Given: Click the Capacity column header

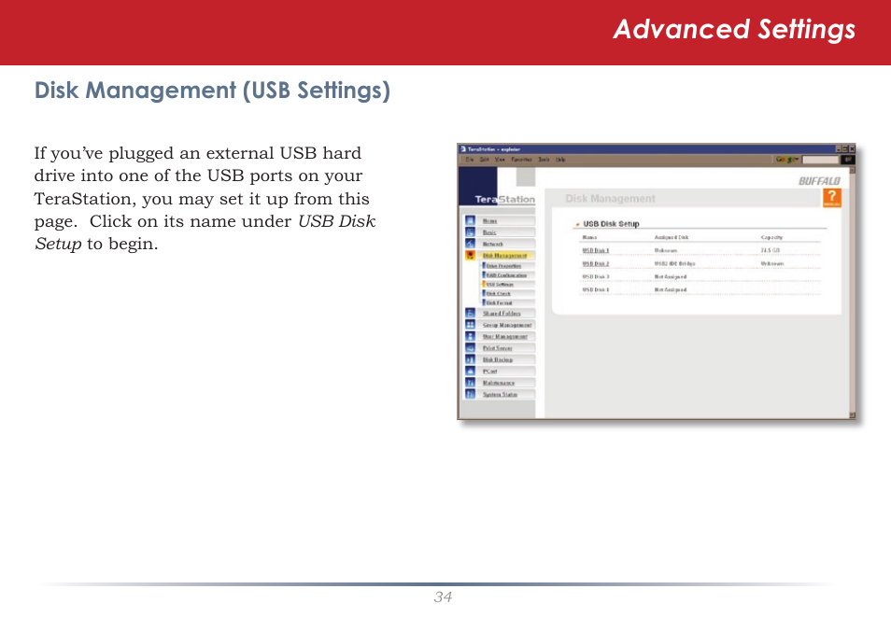Looking at the screenshot, I should coord(771,237).
